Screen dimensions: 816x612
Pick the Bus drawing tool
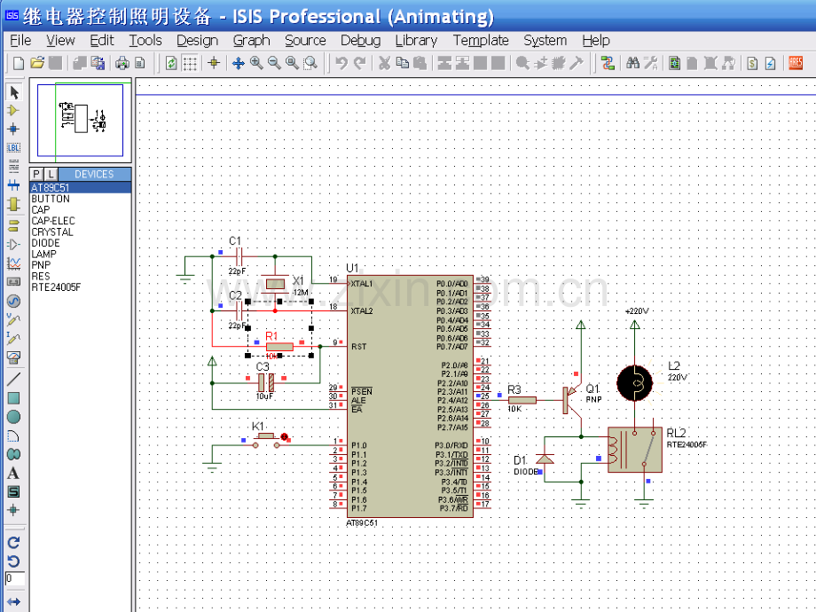(x=13, y=184)
